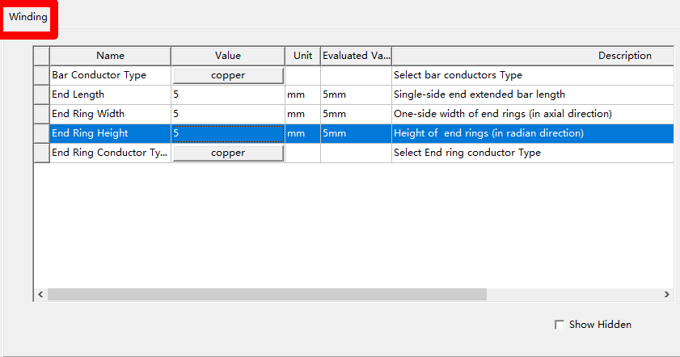Select the Unit column header

click(x=302, y=56)
